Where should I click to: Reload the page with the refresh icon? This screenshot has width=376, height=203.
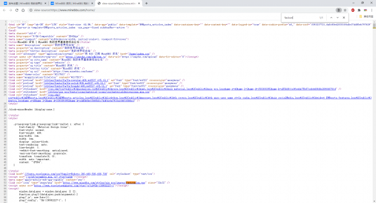point(17,10)
